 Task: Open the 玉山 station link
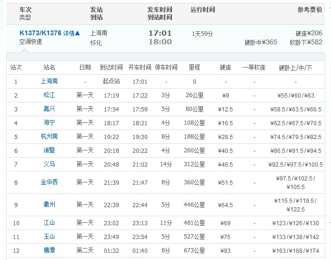click(x=49, y=237)
